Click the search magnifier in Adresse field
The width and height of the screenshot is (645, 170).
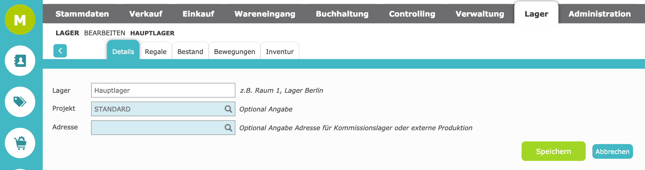pyautogui.click(x=228, y=128)
